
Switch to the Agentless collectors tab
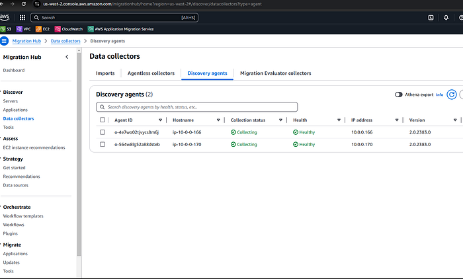tap(151, 73)
